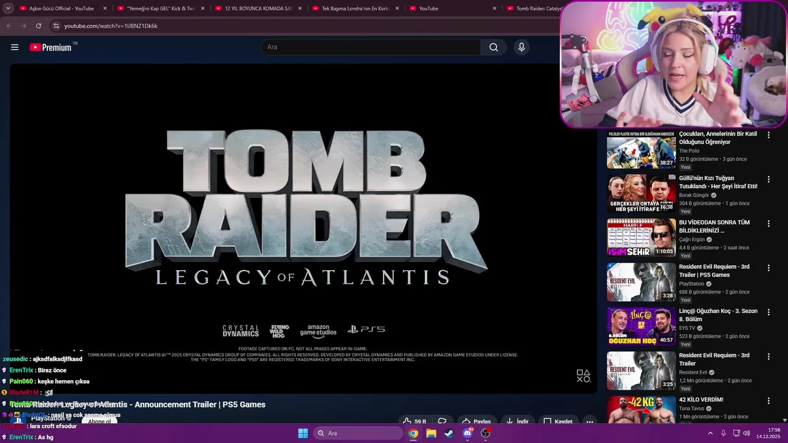Open OBS Studio from the taskbar
Viewport: 788px width, 443px height.
485,433
